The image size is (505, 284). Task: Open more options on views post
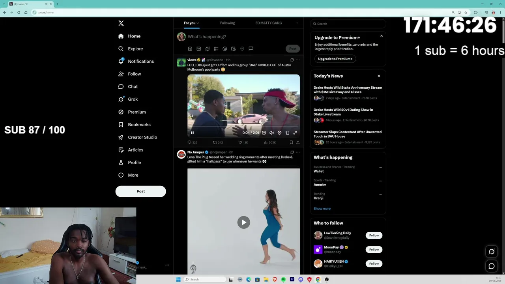tap(298, 60)
